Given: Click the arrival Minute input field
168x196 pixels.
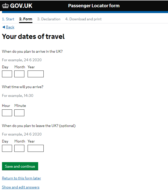Looking at the screenshot, I should [19, 113].
